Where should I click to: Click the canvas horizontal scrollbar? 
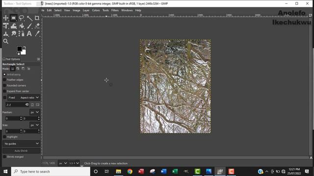tap(176, 157)
